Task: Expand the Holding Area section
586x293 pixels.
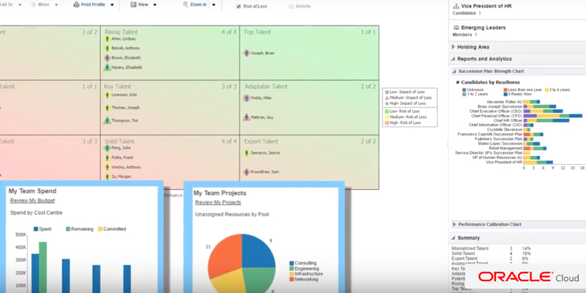Action: click(453, 47)
